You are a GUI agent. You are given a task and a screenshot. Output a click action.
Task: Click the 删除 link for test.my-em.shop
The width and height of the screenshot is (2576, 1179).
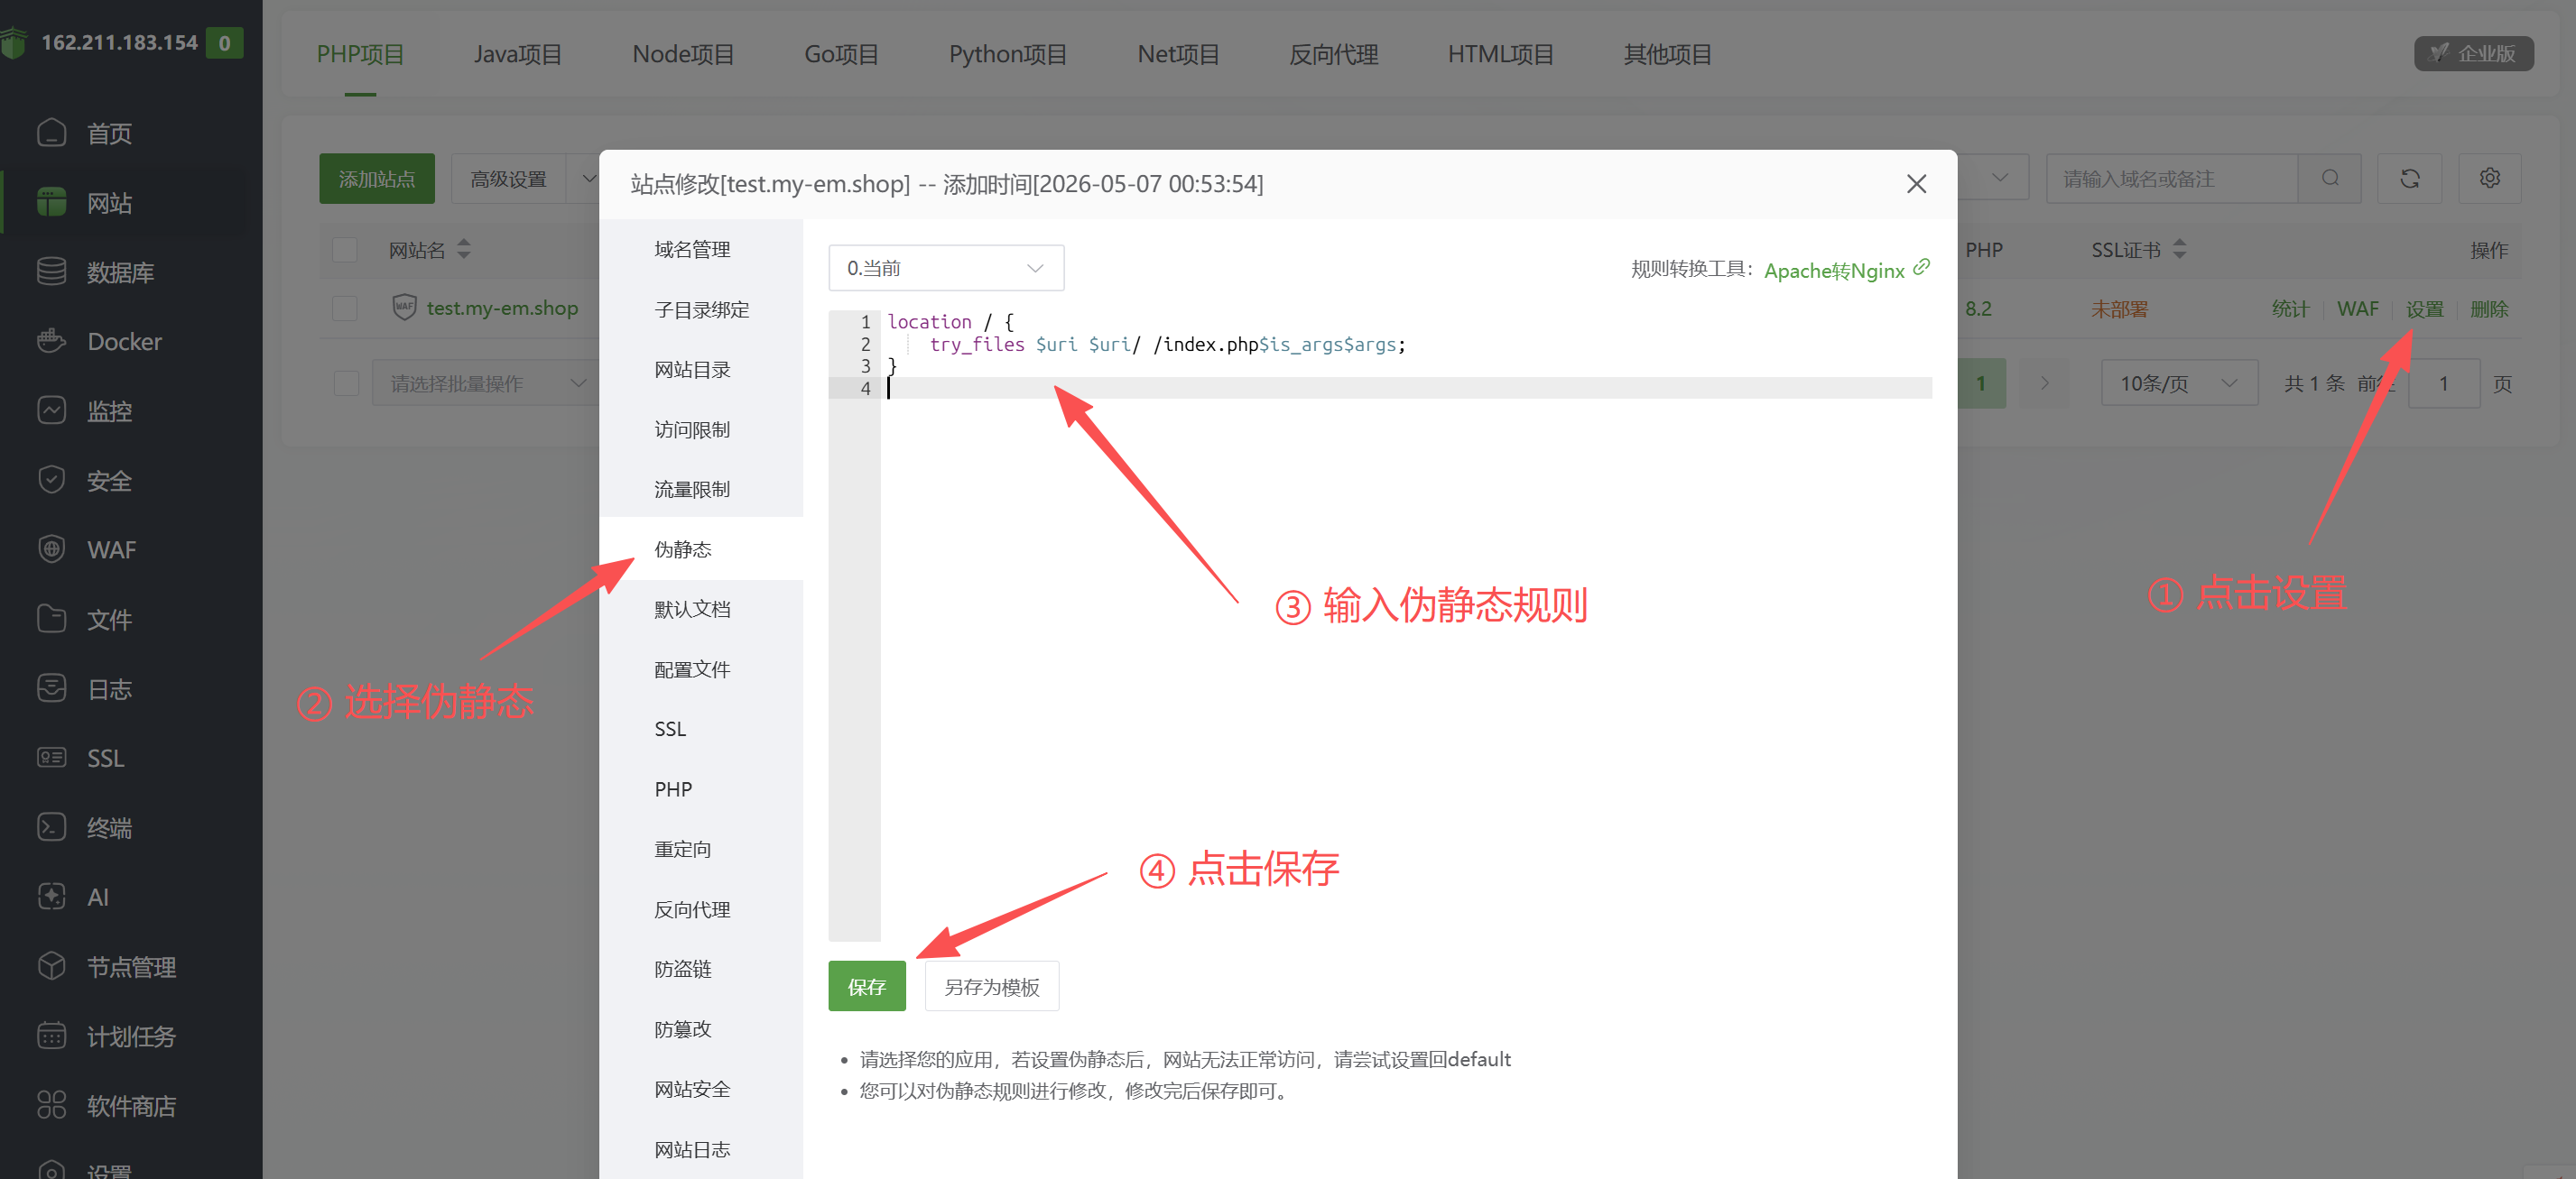2489,309
